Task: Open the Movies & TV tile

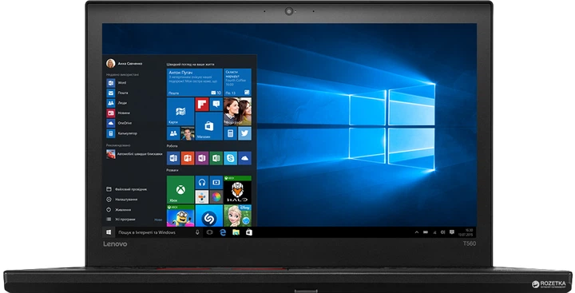Action: pos(216,182)
